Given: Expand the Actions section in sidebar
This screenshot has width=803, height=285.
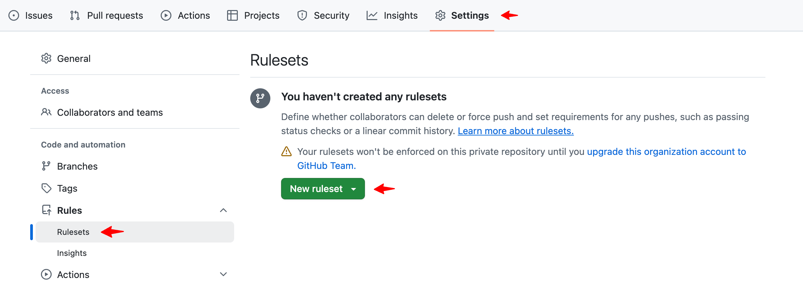Looking at the screenshot, I should coord(223,274).
